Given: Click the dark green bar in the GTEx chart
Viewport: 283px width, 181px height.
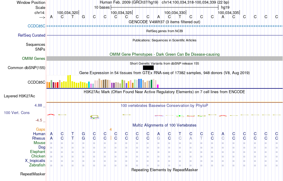Looking at the screenshot, I should [x=151, y=84].
